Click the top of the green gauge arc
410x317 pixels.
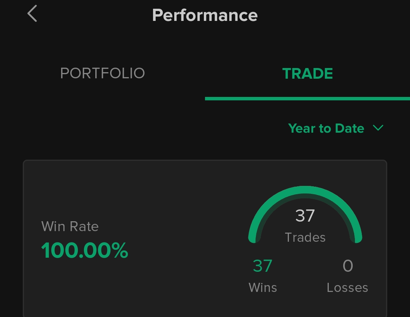[305, 190]
